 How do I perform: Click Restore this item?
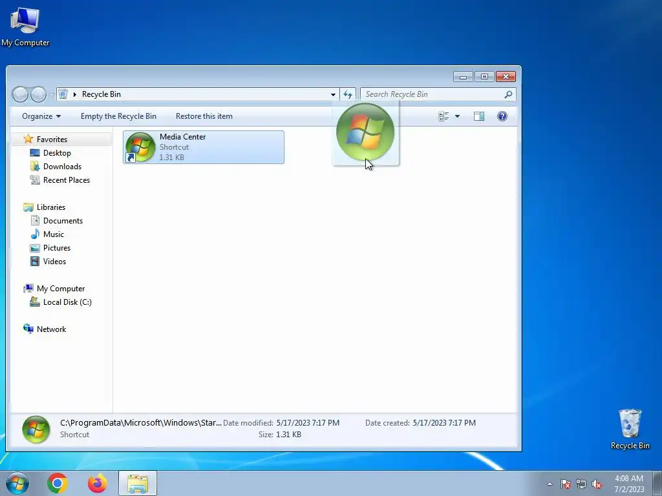(204, 116)
